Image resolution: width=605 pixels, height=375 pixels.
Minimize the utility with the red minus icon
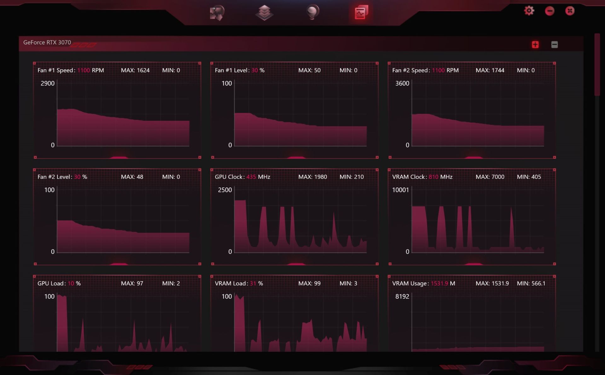coord(550,11)
